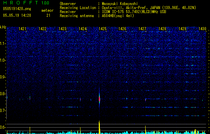Click the tallest yellow power spike under 1425
The image size is (210, 134).
point(99,127)
